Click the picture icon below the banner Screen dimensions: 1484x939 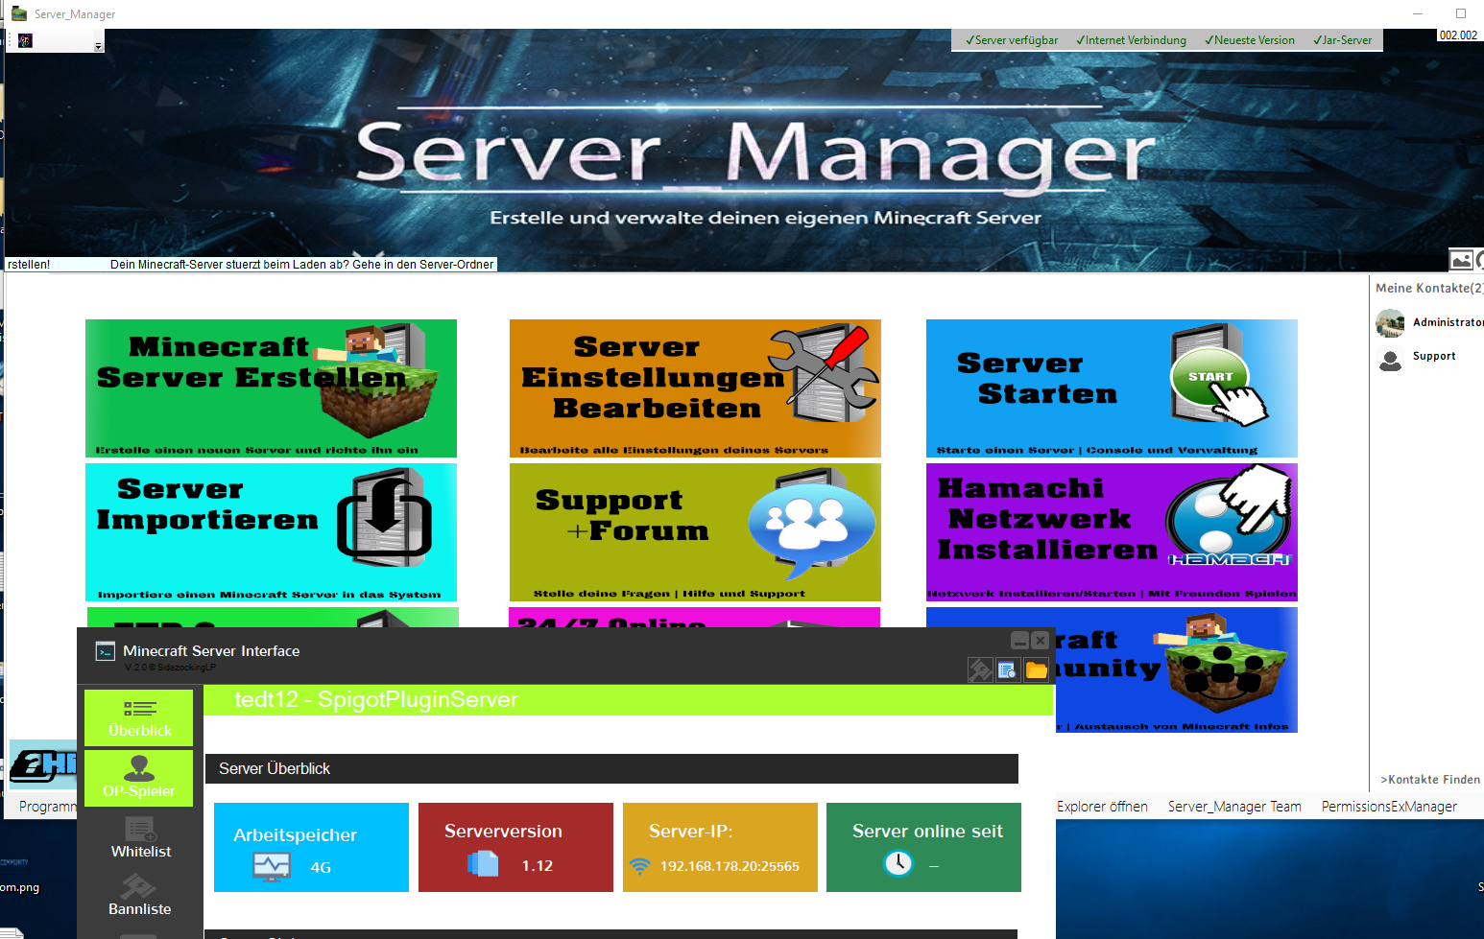click(x=1460, y=260)
